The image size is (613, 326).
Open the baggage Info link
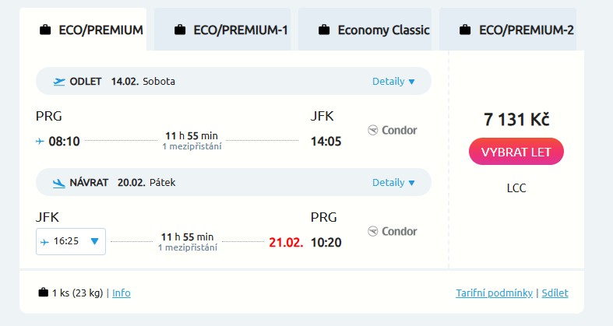click(122, 293)
